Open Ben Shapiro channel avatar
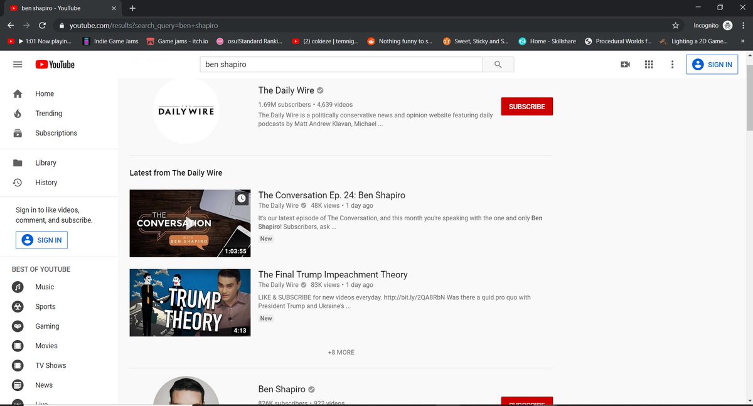 point(186,391)
